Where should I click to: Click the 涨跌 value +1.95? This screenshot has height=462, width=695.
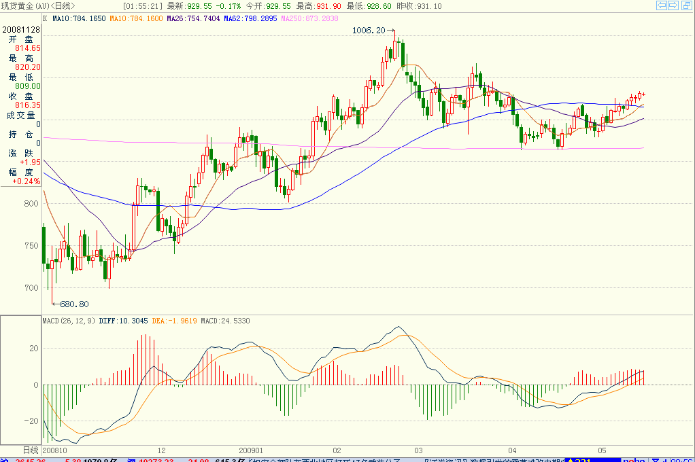(x=30, y=162)
